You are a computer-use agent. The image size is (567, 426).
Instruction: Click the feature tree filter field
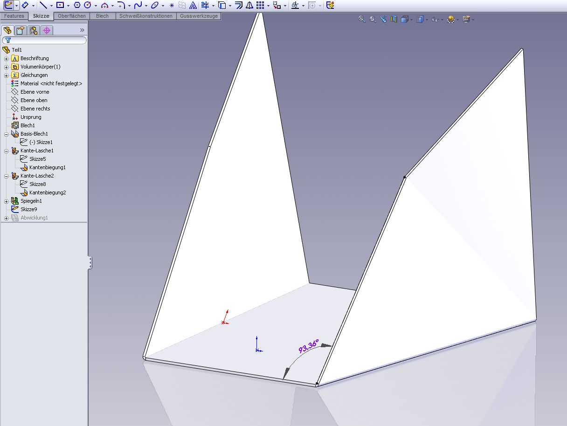(44, 41)
